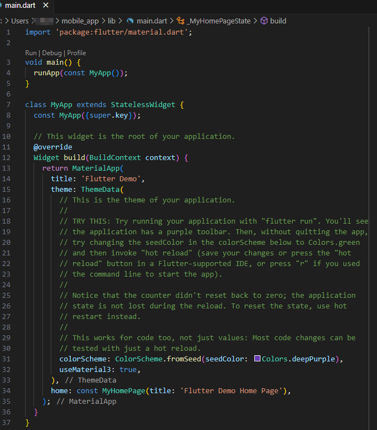Click the Debug CodeLens above main
377x430 pixels.
(52, 53)
